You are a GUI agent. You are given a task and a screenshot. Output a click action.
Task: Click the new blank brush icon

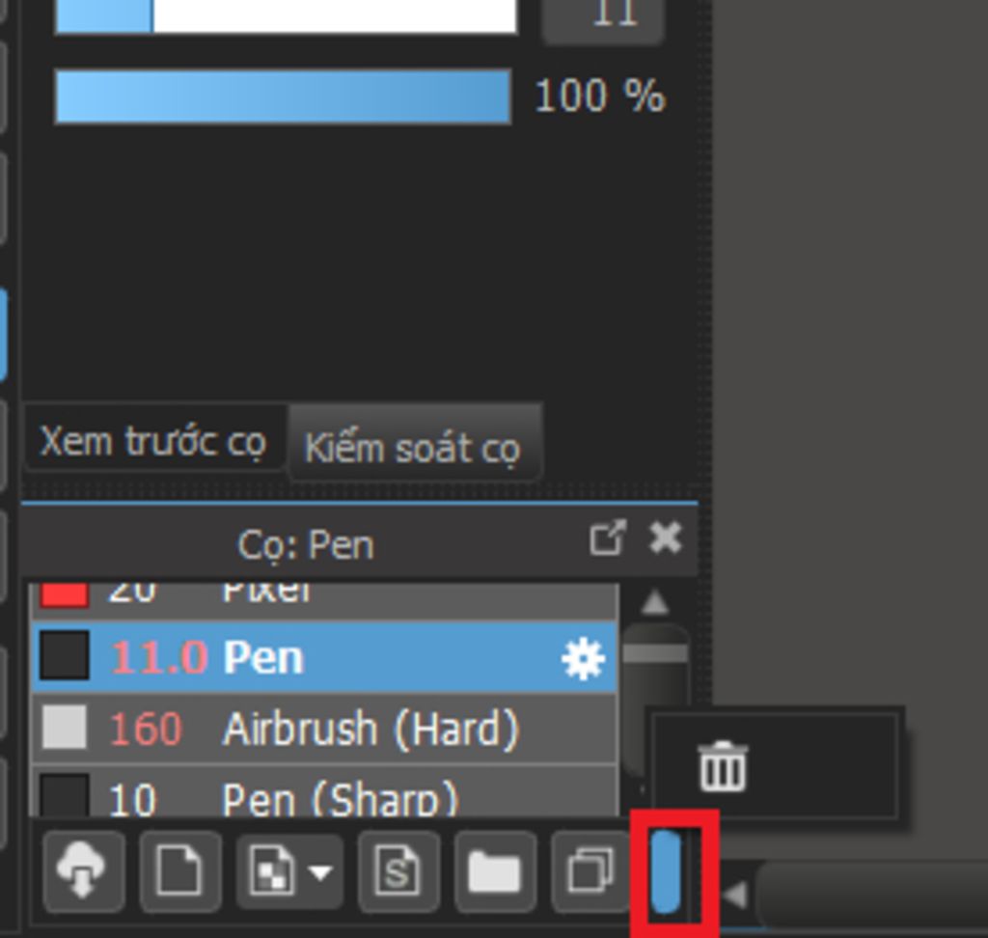pyautogui.click(x=180, y=871)
